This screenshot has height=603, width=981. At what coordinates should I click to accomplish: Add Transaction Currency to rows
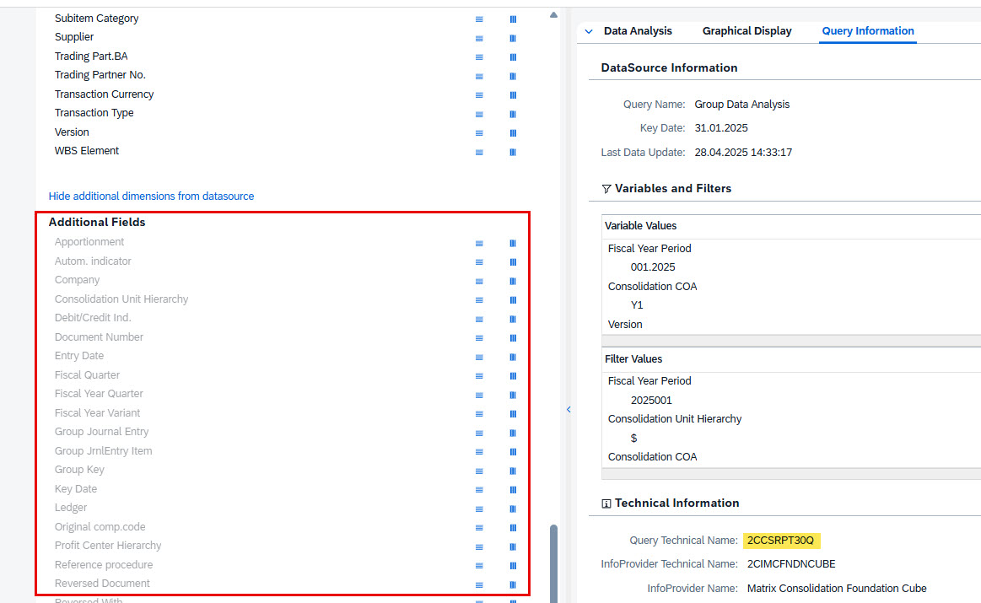(x=479, y=95)
